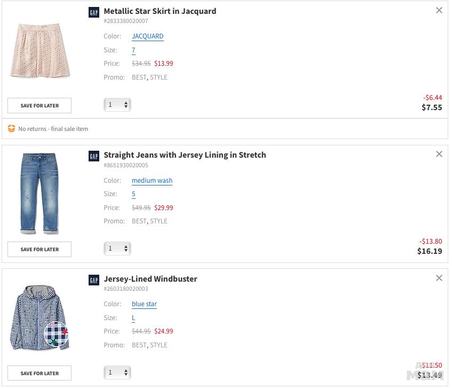Click Gap logo beside Metallic Star Skirt
The image size is (452, 388).
point(94,12)
